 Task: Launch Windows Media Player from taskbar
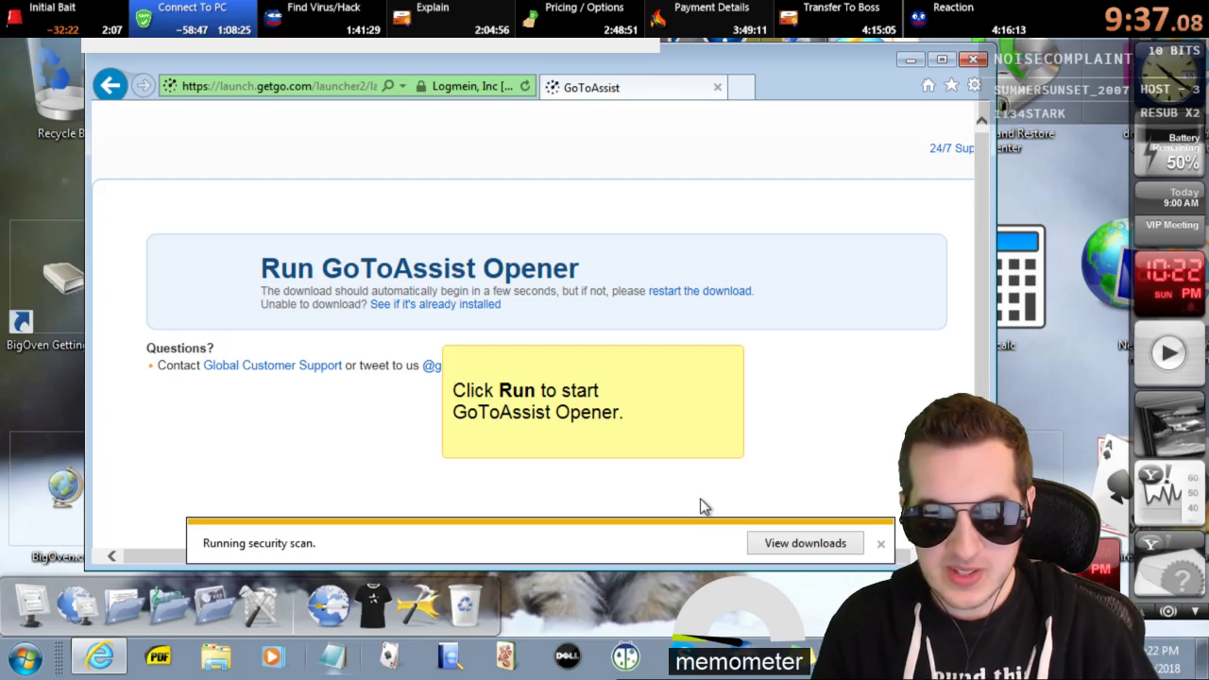[273, 656]
